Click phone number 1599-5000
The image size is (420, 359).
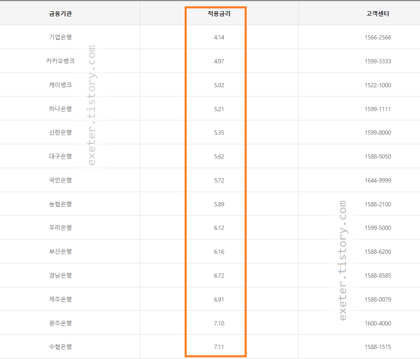coord(378,228)
